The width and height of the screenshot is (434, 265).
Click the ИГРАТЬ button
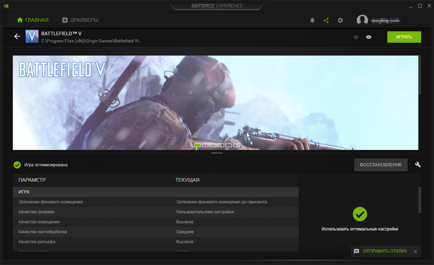coord(404,37)
